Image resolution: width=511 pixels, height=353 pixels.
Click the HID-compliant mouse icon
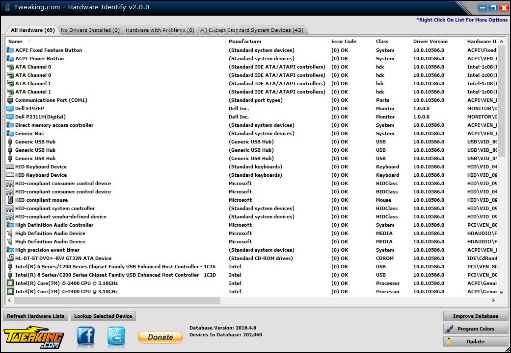click(x=10, y=200)
